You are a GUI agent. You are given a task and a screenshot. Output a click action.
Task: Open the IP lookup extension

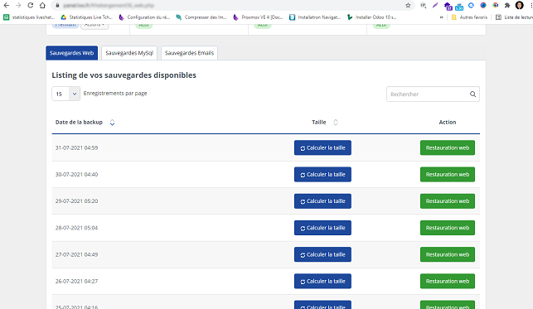[x=424, y=6]
